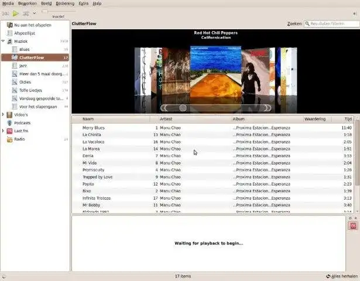The width and height of the screenshot is (360, 281).
Task: Select the Last.fm source icon
Action: click(9, 131)
